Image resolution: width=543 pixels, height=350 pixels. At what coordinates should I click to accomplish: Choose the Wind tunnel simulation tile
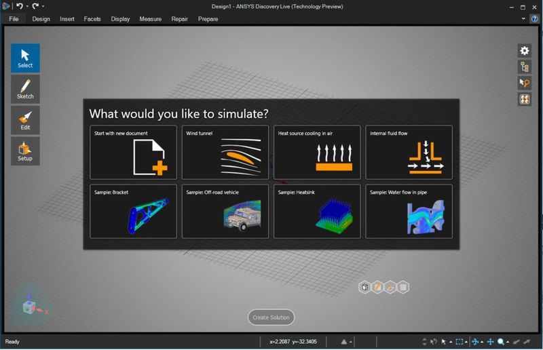pyautogui.click(x=225, y=153)
